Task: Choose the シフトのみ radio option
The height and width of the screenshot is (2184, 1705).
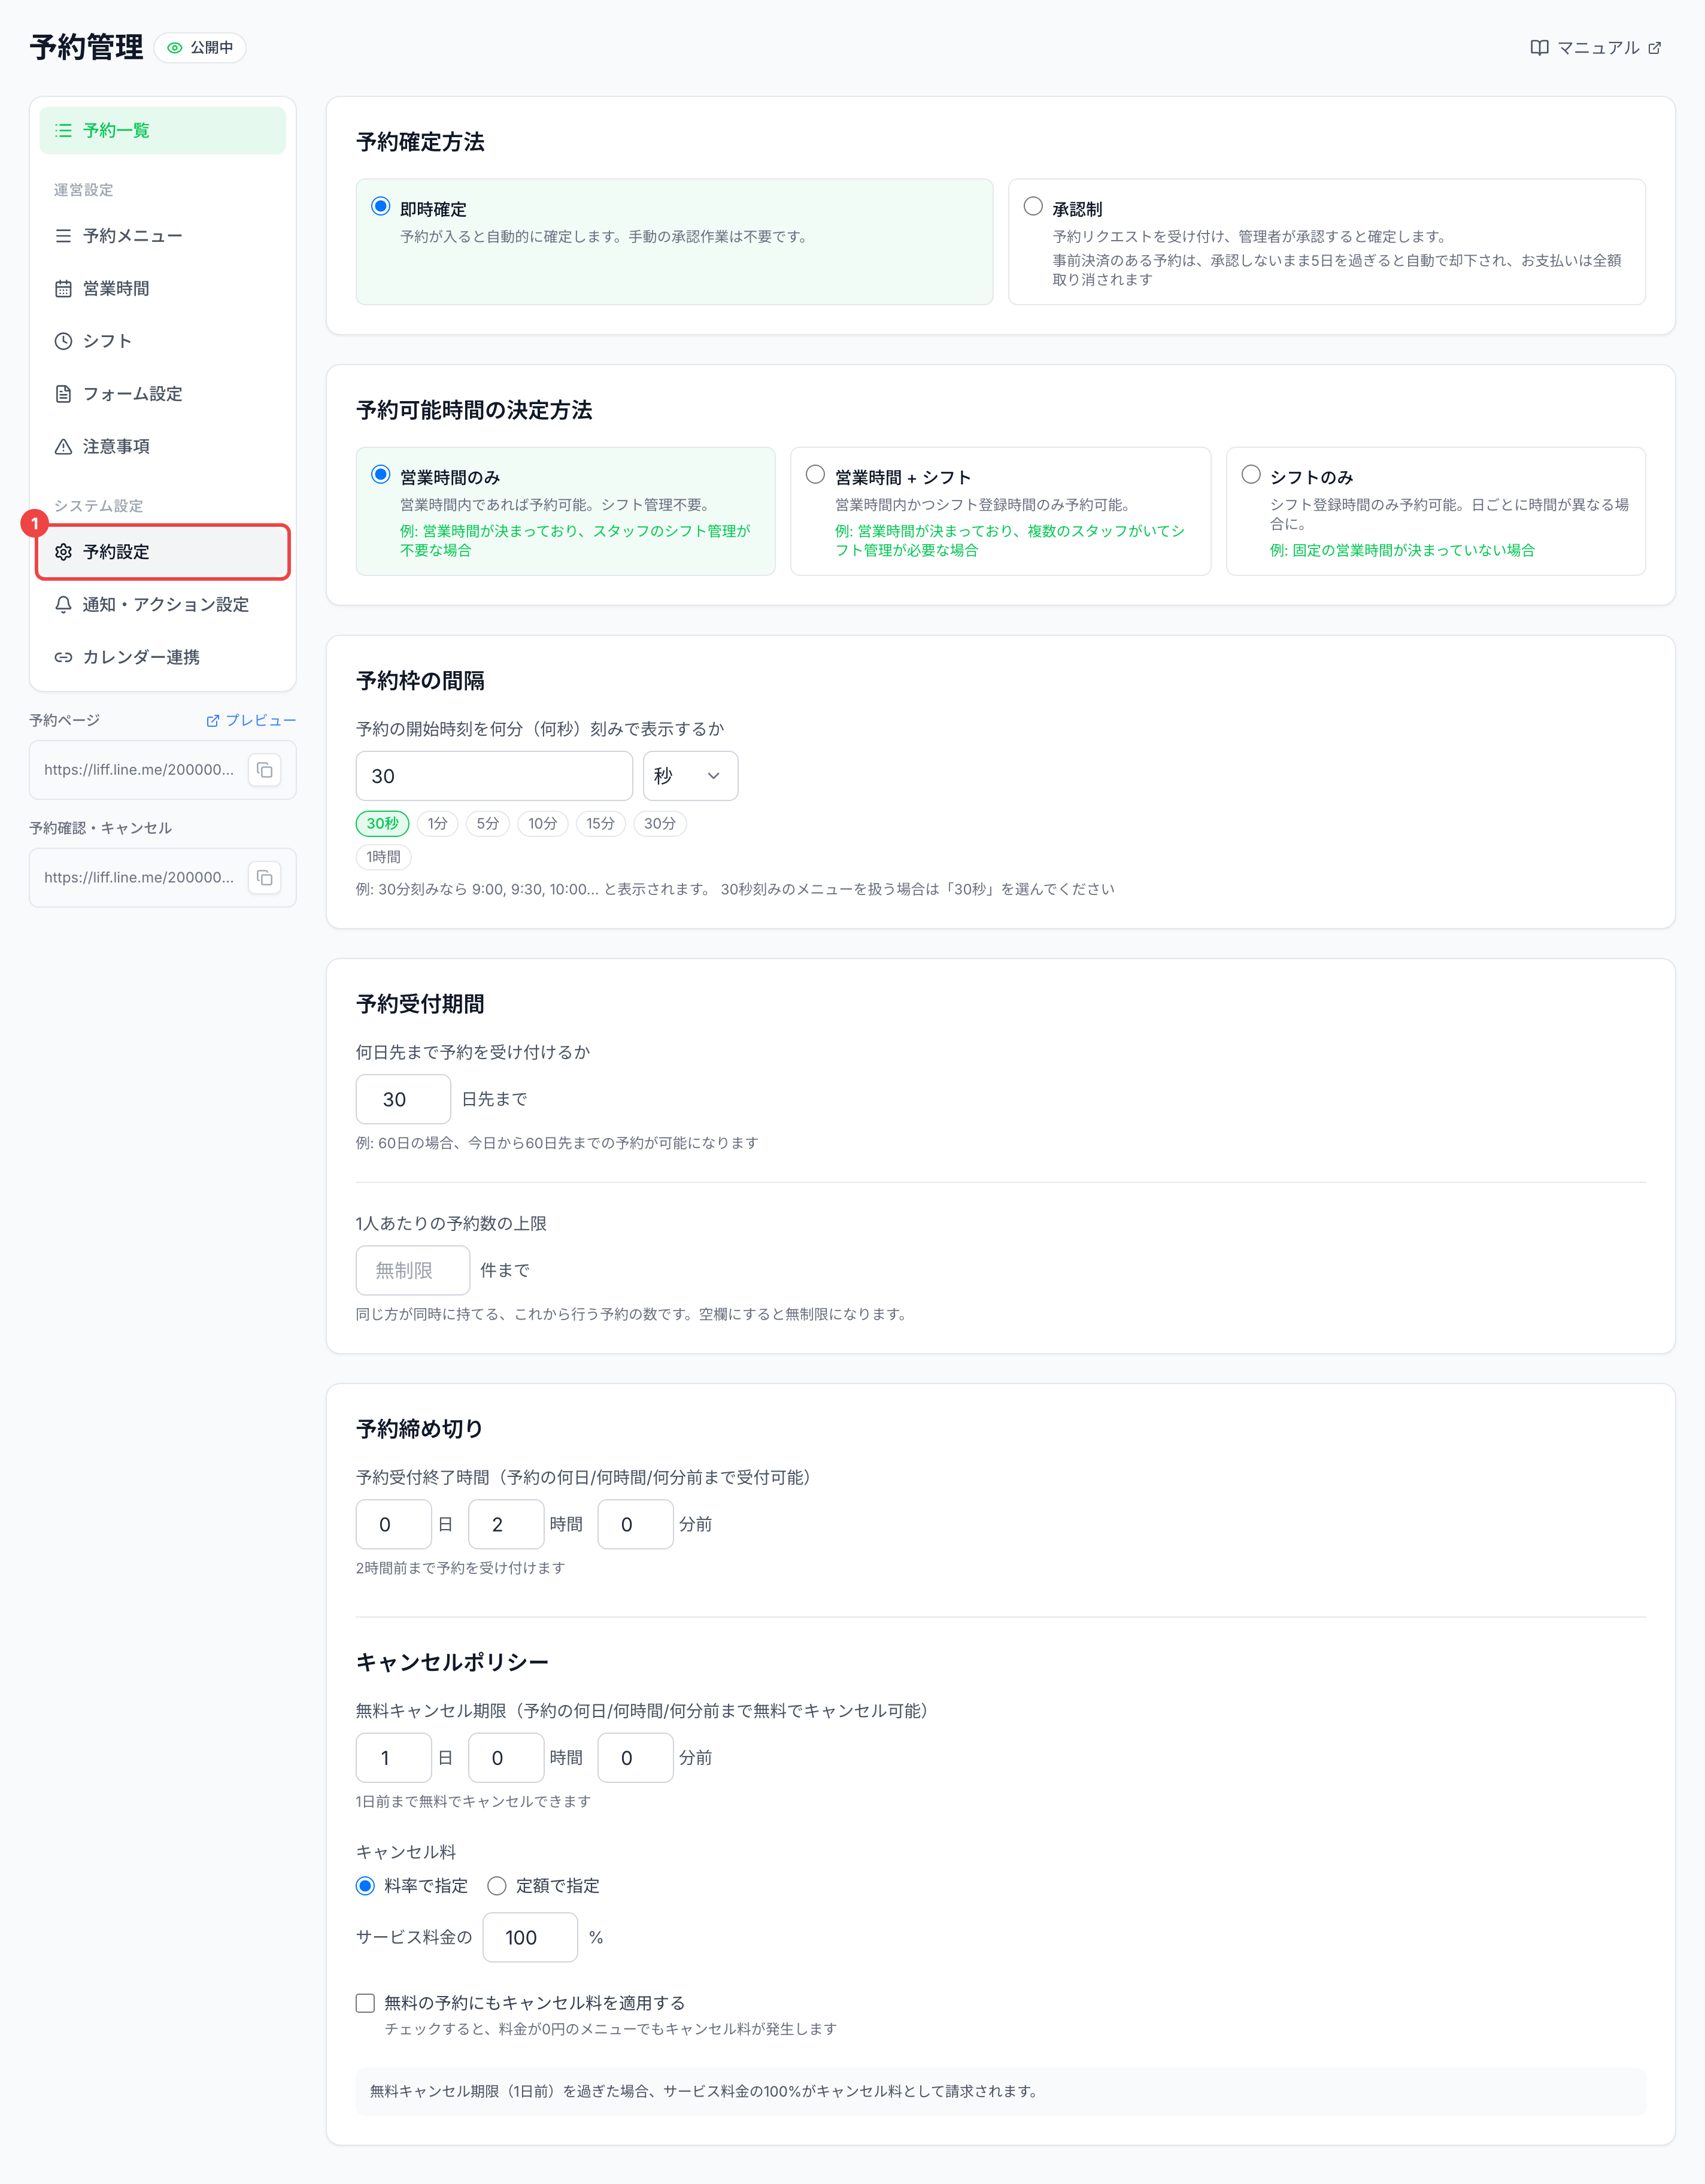Action: [1250, 475]
